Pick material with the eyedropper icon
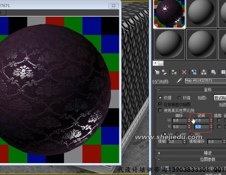The width and height of the screenshot is (226, 175). [179, 81]
